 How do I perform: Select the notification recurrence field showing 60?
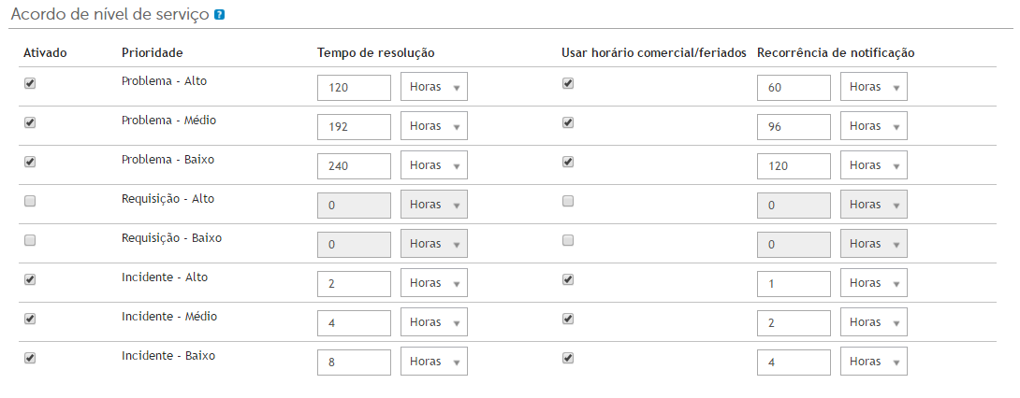[794, 88]
